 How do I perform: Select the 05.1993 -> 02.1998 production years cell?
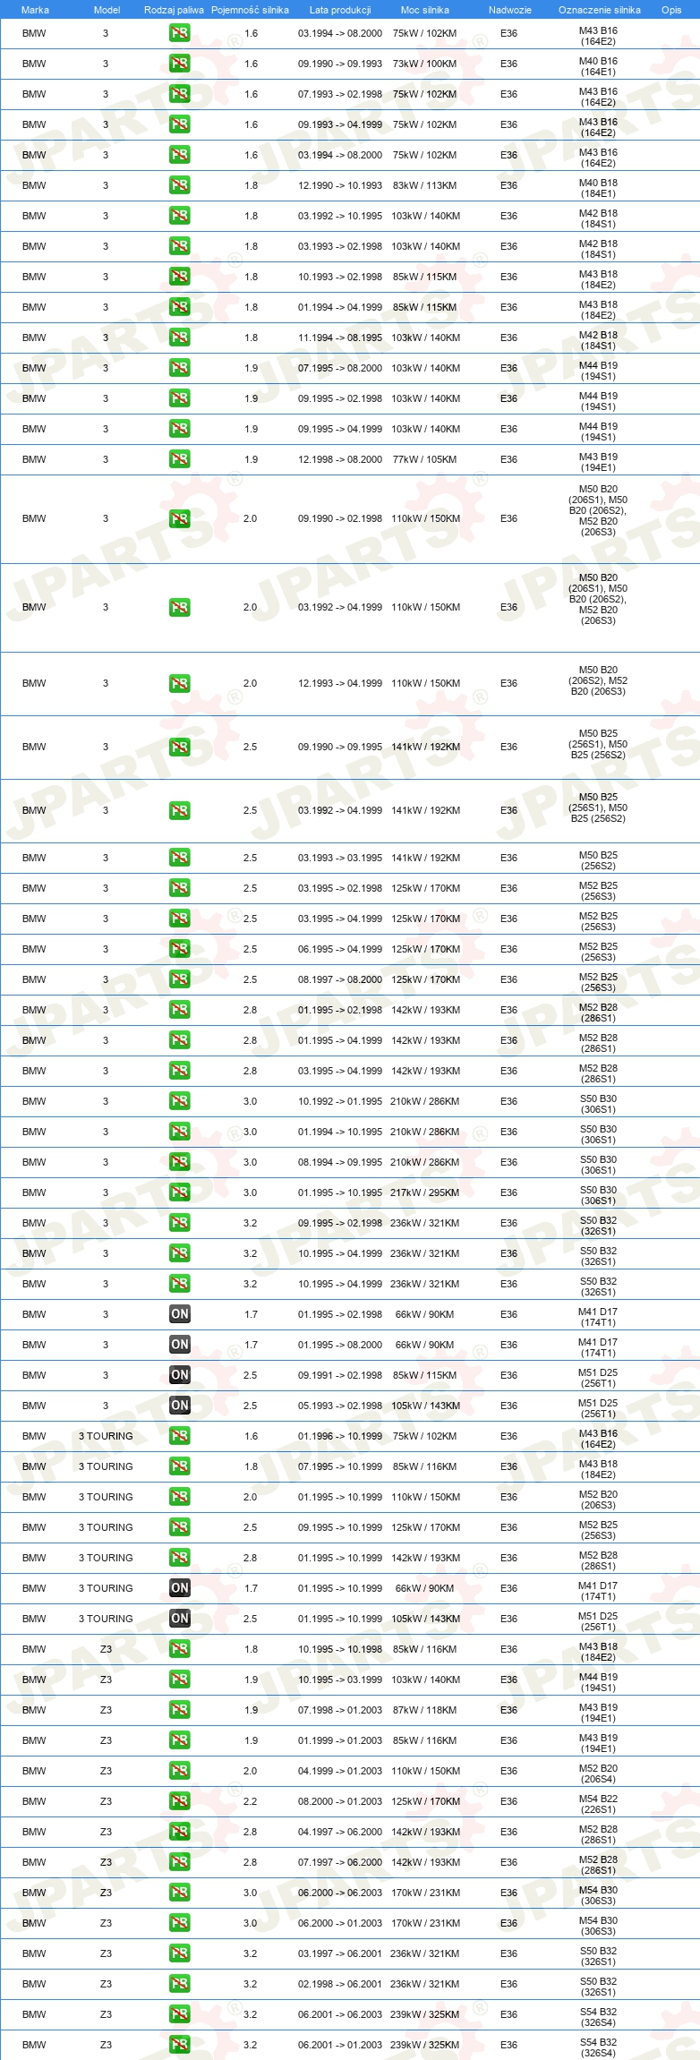click(340, 1406)
